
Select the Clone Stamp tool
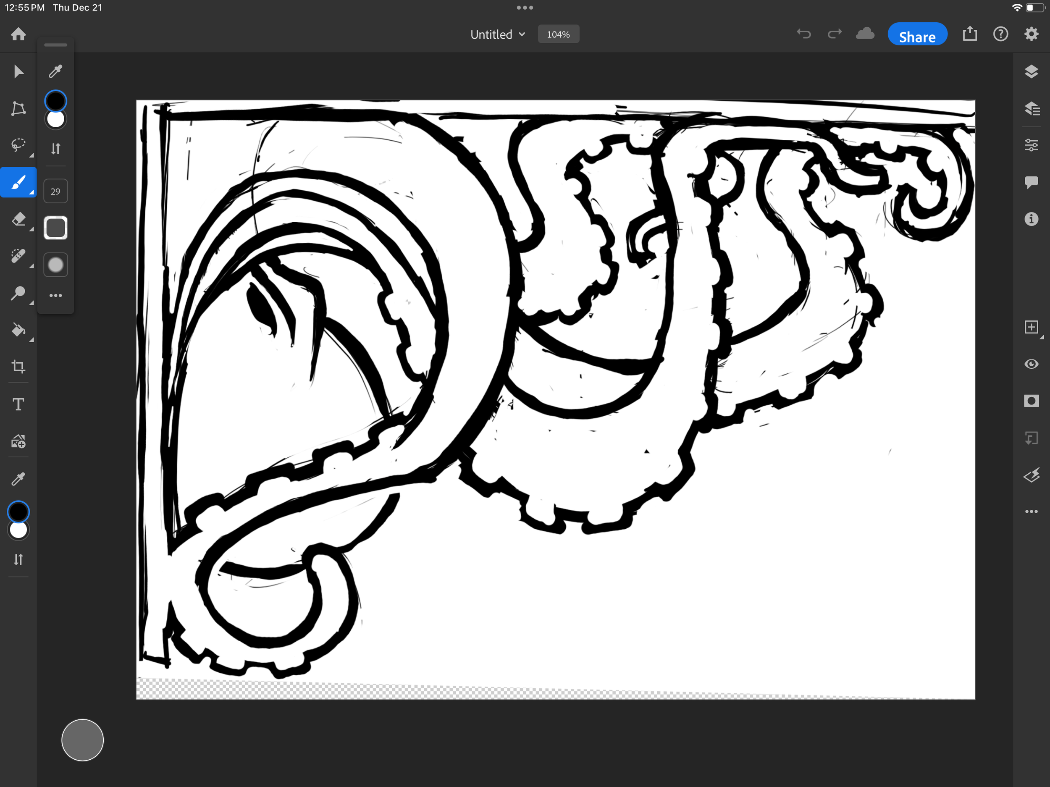click(x=18, y=293)
